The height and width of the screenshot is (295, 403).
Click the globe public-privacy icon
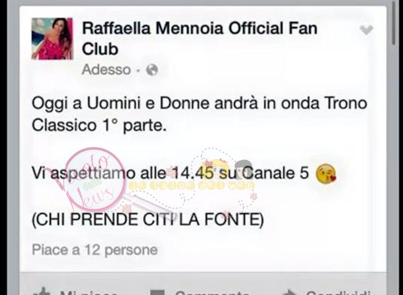[152, 70]
